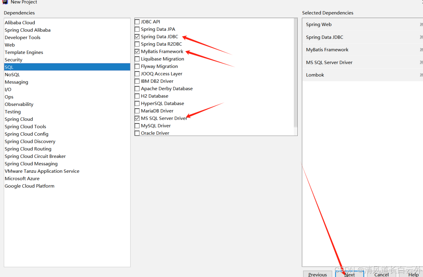Viewport: 423px width, 277px height.
Task: Select the Developer Tools category
Action: [x=67, y=37]
